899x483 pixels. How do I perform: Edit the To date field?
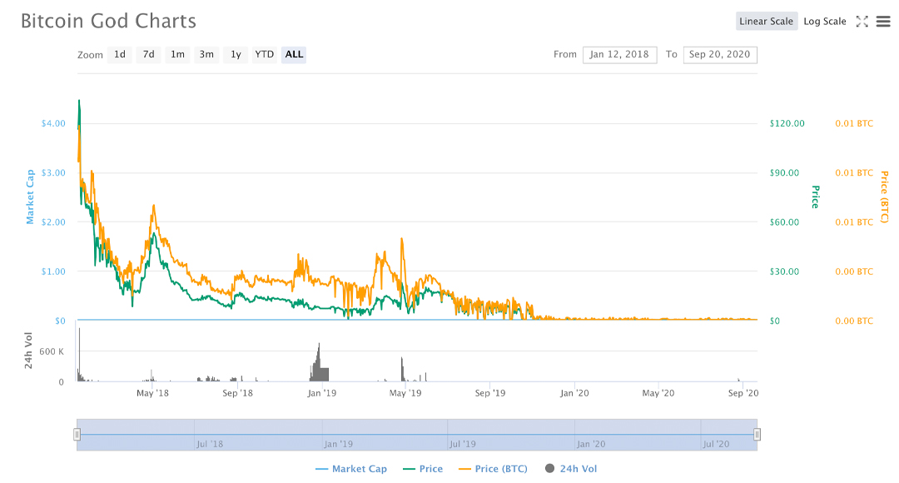[x=720, y=54]
